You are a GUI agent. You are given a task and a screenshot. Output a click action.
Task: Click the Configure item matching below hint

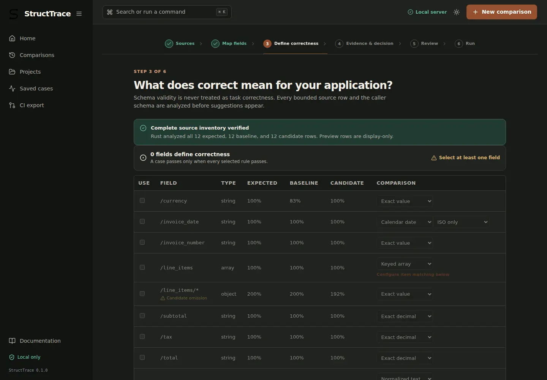[413, 274]
